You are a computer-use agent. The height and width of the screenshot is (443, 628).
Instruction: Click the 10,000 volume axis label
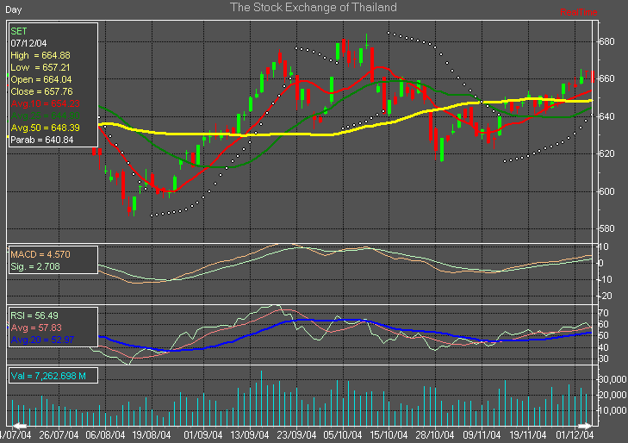click(612, 410)
